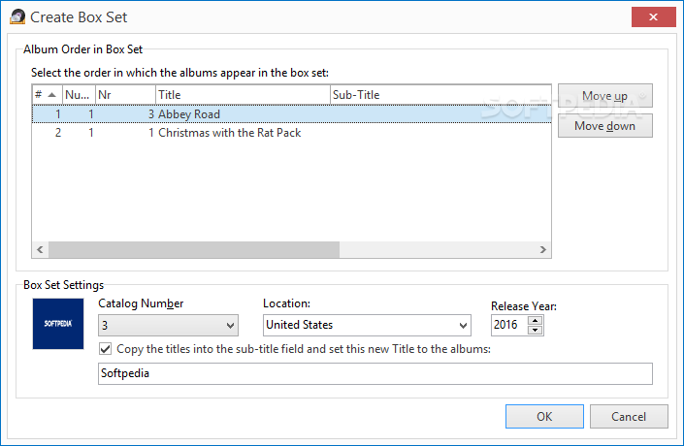Click the Move down button

coord(605,126)
